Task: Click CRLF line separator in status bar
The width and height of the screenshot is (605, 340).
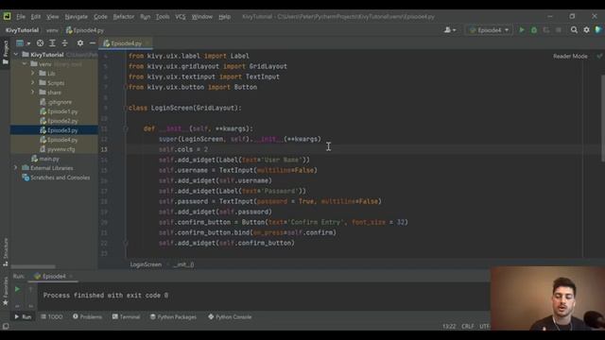Action: 468,326
